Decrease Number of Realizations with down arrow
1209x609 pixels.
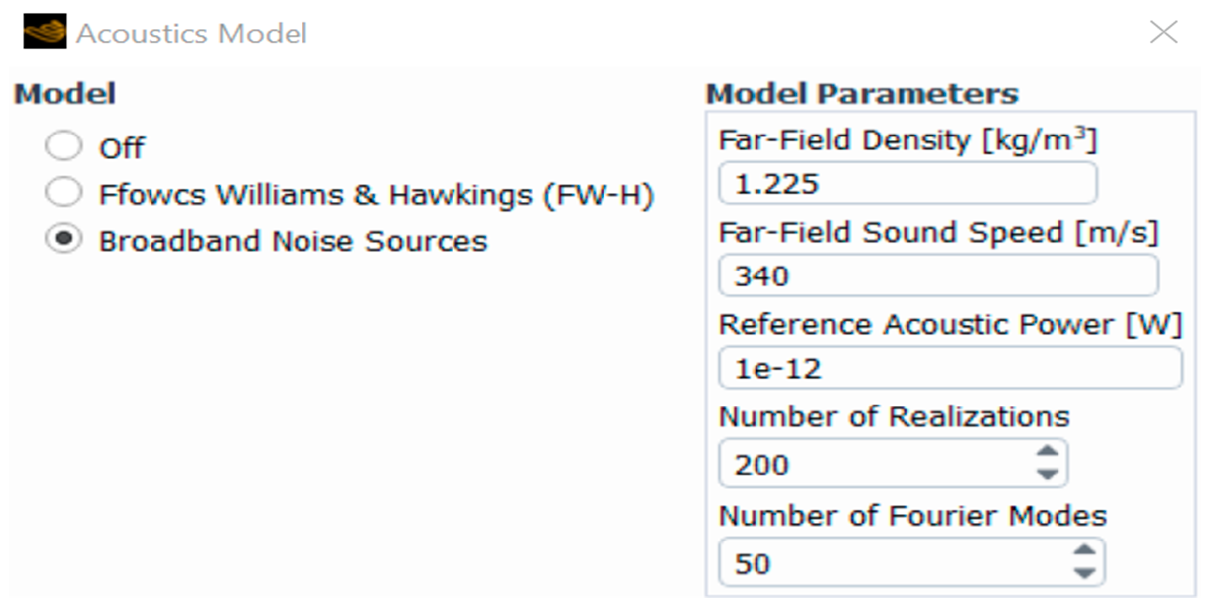tap(1047, 474)
